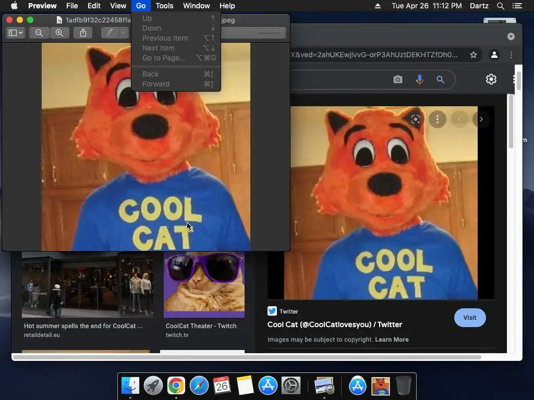Open Google quick settings gear
The height and width of the screenshot is (400, 534).
pyautogui.click(x=491, y=79)
